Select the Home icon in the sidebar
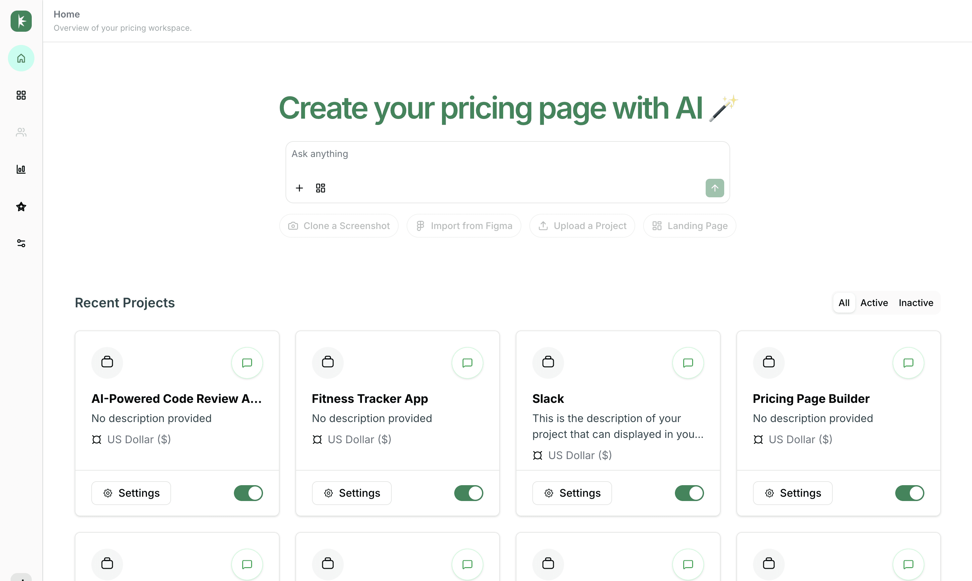 (21, 58)
